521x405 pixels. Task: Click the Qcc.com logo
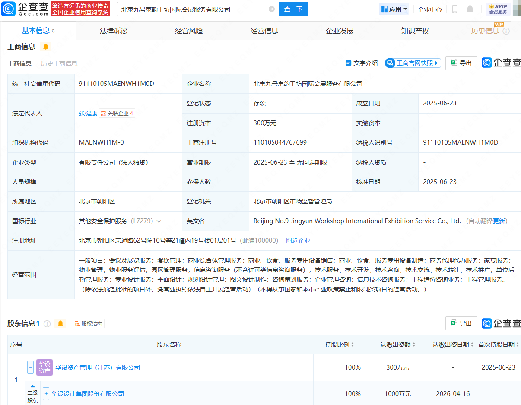[25, 9]
